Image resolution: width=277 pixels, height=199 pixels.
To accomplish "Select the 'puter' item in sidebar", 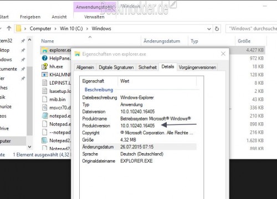I will click(x=13, y=141).
